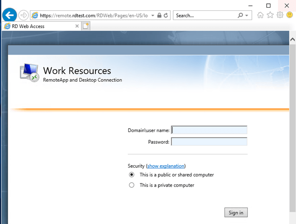Screen dimensions: 296x224
Task: Click the security lock icon in address bar
Action: point(159,15)
